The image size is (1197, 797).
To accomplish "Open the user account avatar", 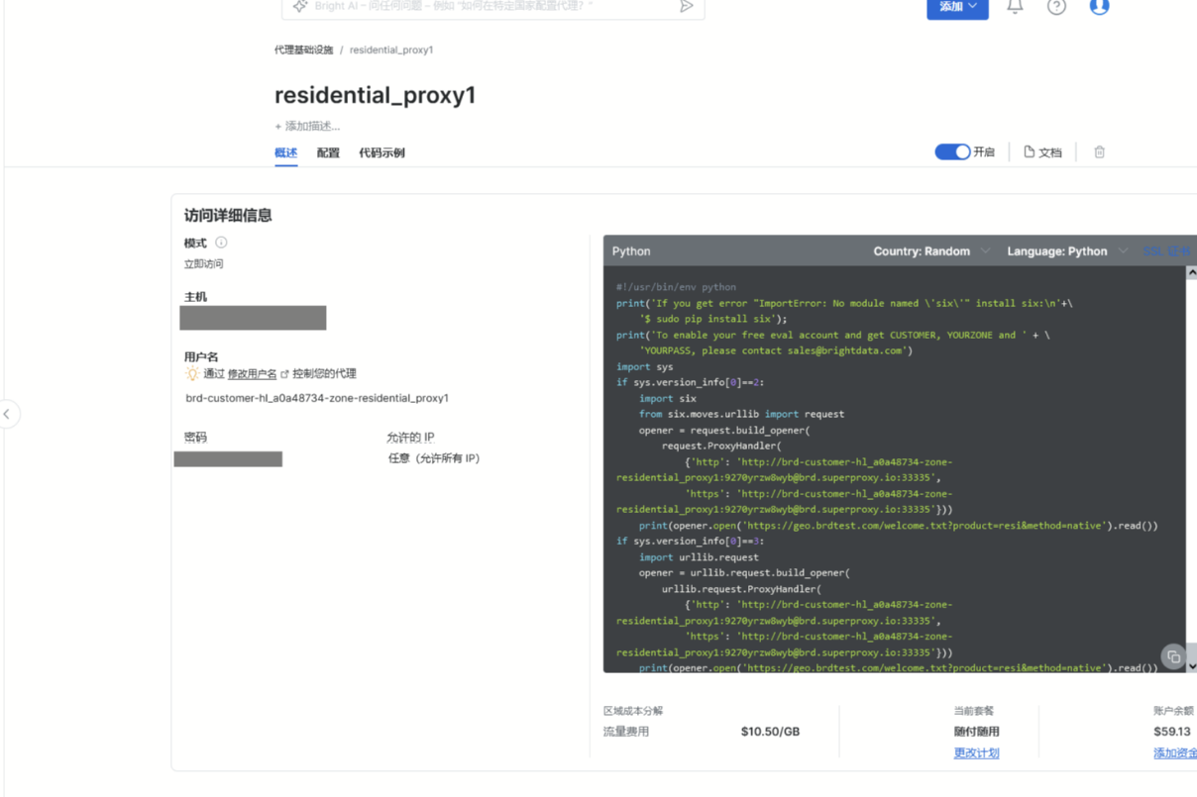I will tap(1099, 7).
